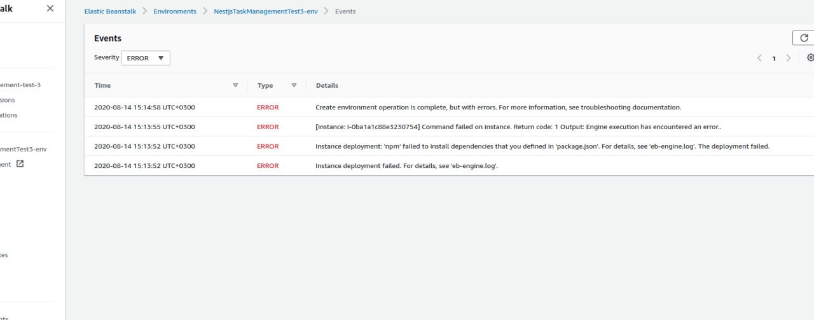Screen dimensions: 814x320
Task: Navigate to the Environments breadcrumb
Action: click(175, 11)
